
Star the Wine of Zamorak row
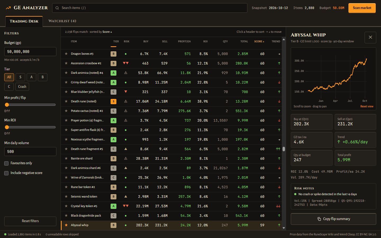(x=66, y=177)
